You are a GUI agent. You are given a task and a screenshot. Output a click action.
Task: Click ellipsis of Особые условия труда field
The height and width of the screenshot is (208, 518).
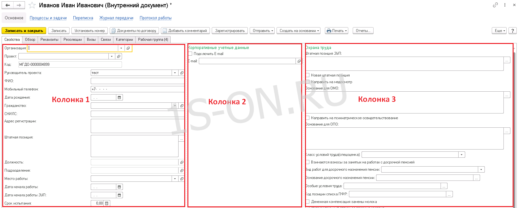click(444, 186)
